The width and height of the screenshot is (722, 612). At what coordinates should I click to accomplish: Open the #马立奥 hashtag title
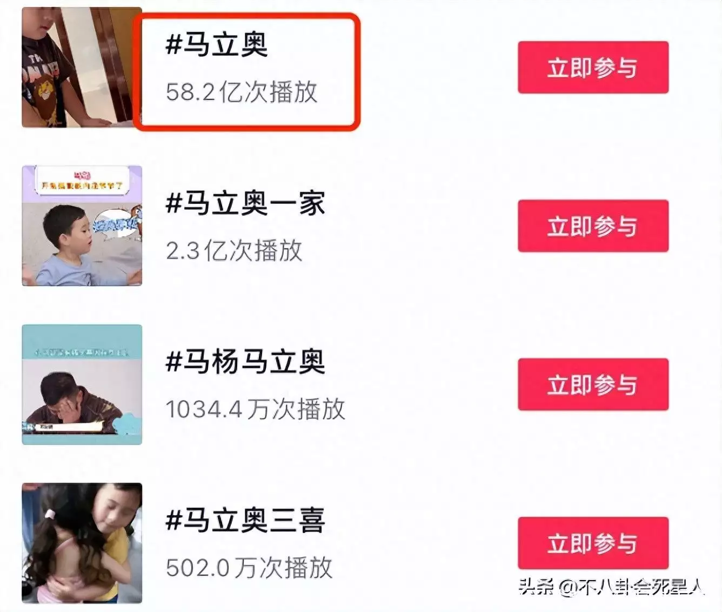click(x=217, y=44)
